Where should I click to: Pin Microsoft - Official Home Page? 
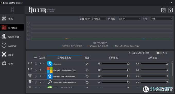[36, 70]
